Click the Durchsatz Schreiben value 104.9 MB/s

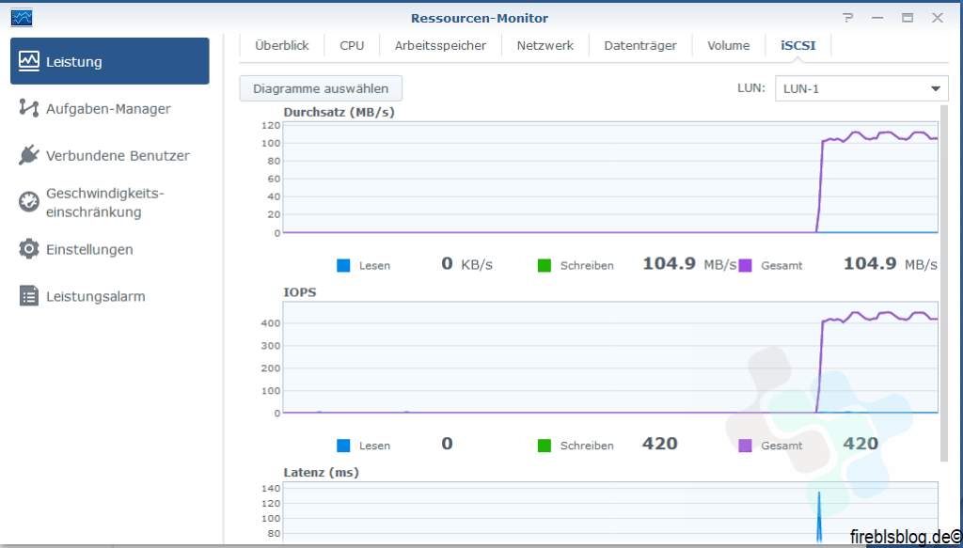pos(689,264)
